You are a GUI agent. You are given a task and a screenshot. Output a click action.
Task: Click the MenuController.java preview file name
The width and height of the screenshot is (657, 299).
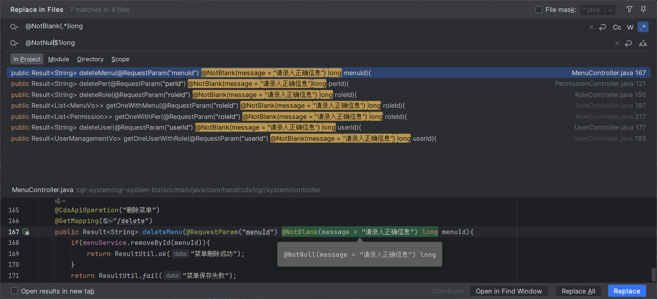point(43,190)
